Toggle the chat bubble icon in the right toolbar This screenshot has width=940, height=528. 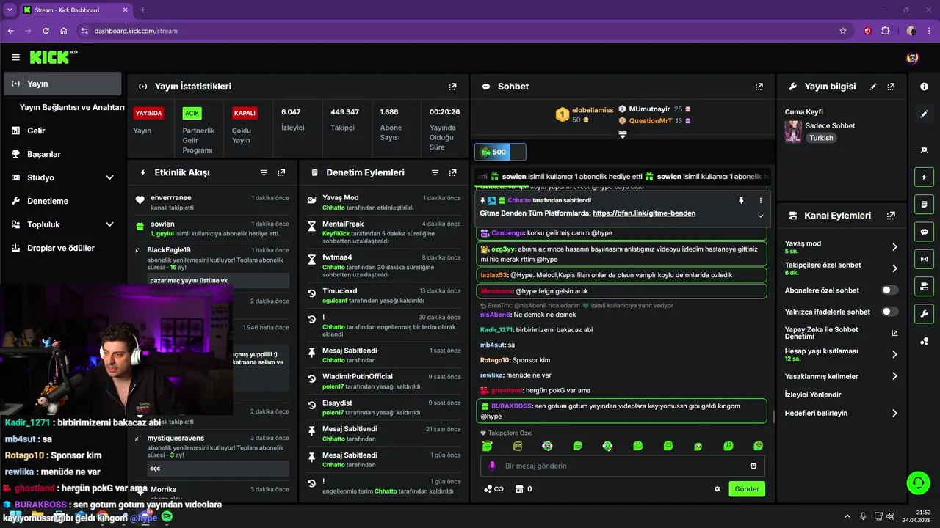[924, 232]
